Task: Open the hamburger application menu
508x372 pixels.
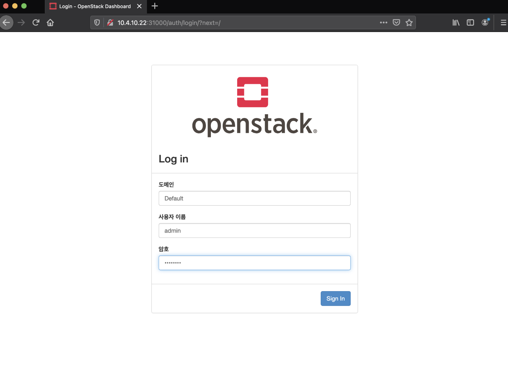Action: (x=503, y=23)
